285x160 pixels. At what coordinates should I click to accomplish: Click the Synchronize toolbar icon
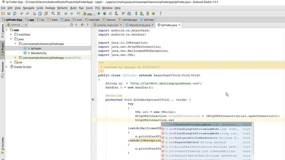(15, 14)
